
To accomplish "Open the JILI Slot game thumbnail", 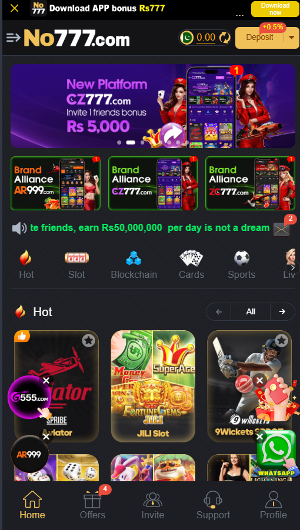I will [153, 387].
